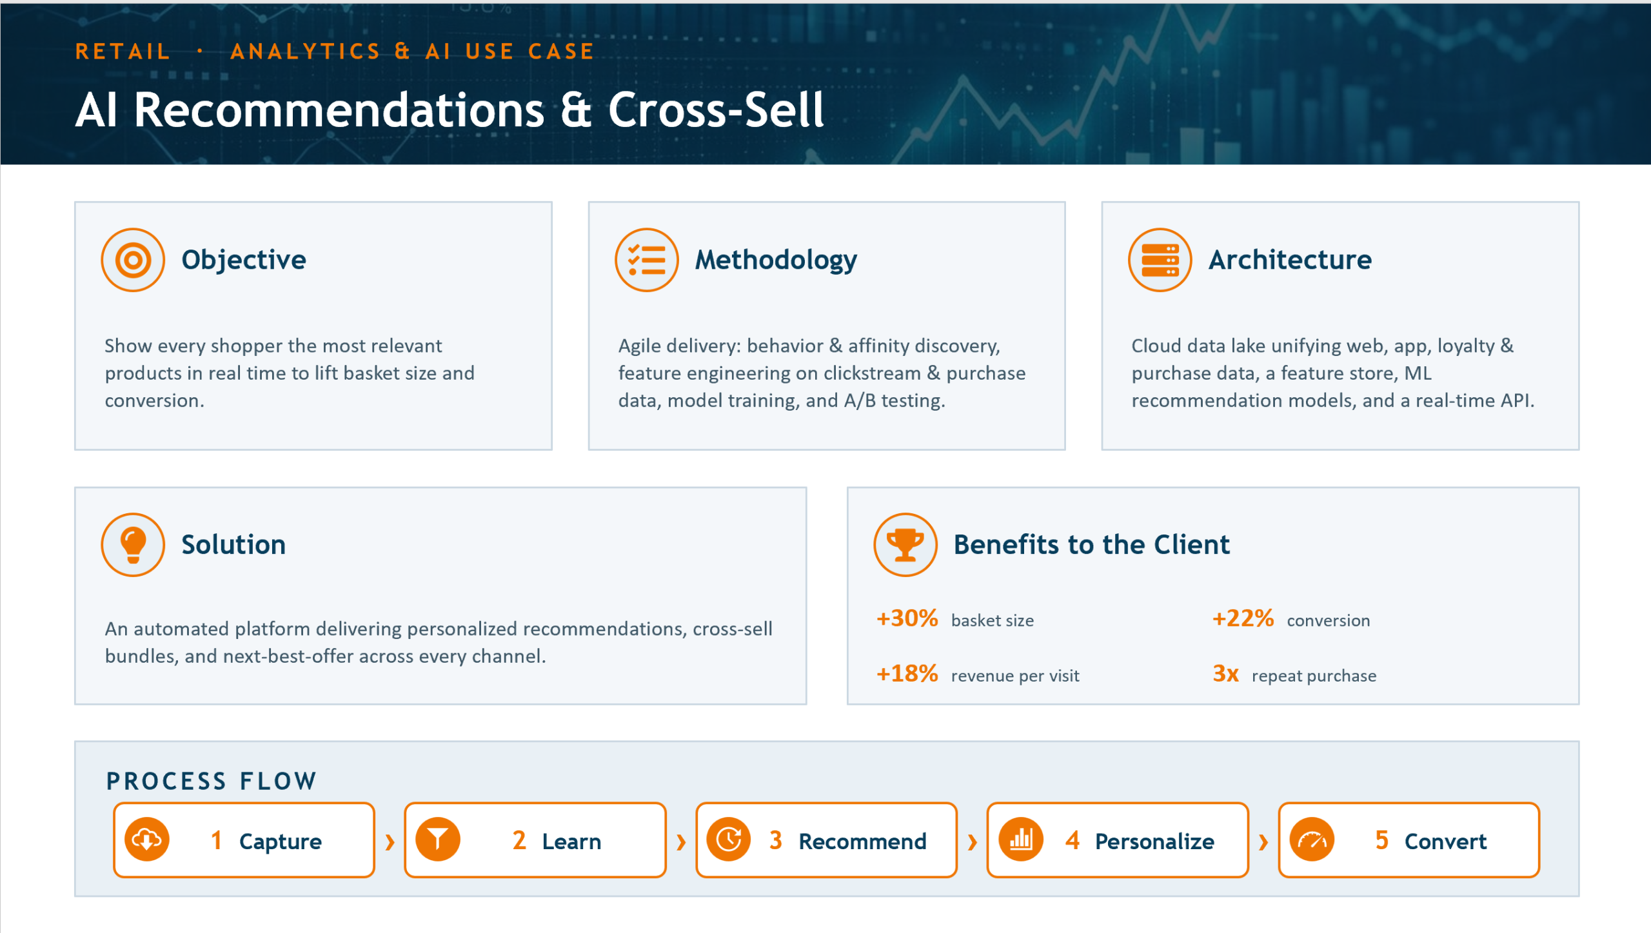Click the Personalize bar chart icon
This screenshot has width=1651, height=933.
tap(1020, 840)
